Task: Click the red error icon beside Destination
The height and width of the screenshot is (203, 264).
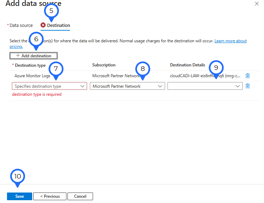Action: pos(43,26)
